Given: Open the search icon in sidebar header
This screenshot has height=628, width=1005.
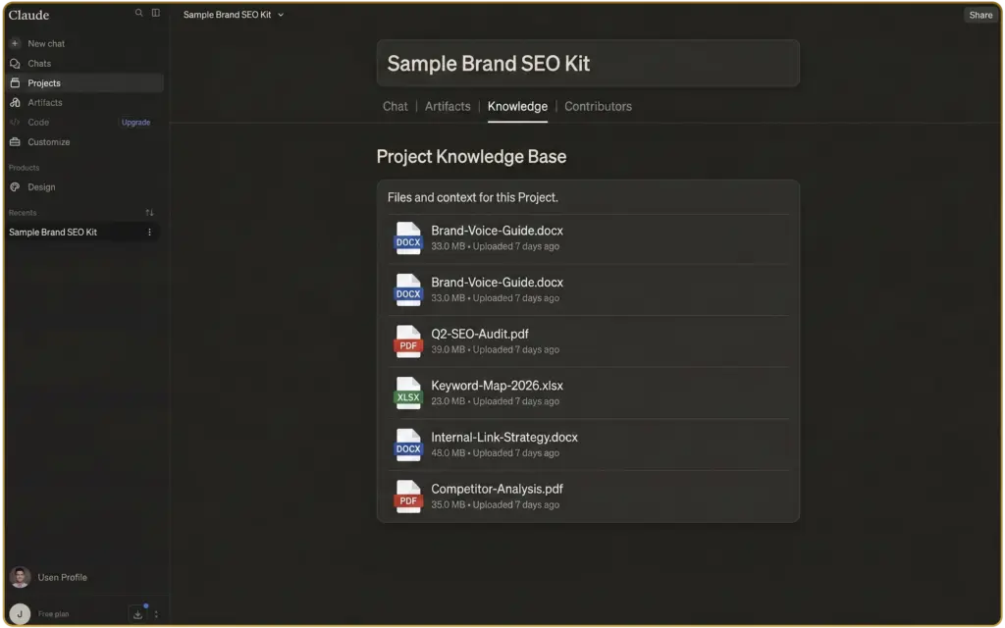Looking at the screenshot, I should click(x=138, y=13).
